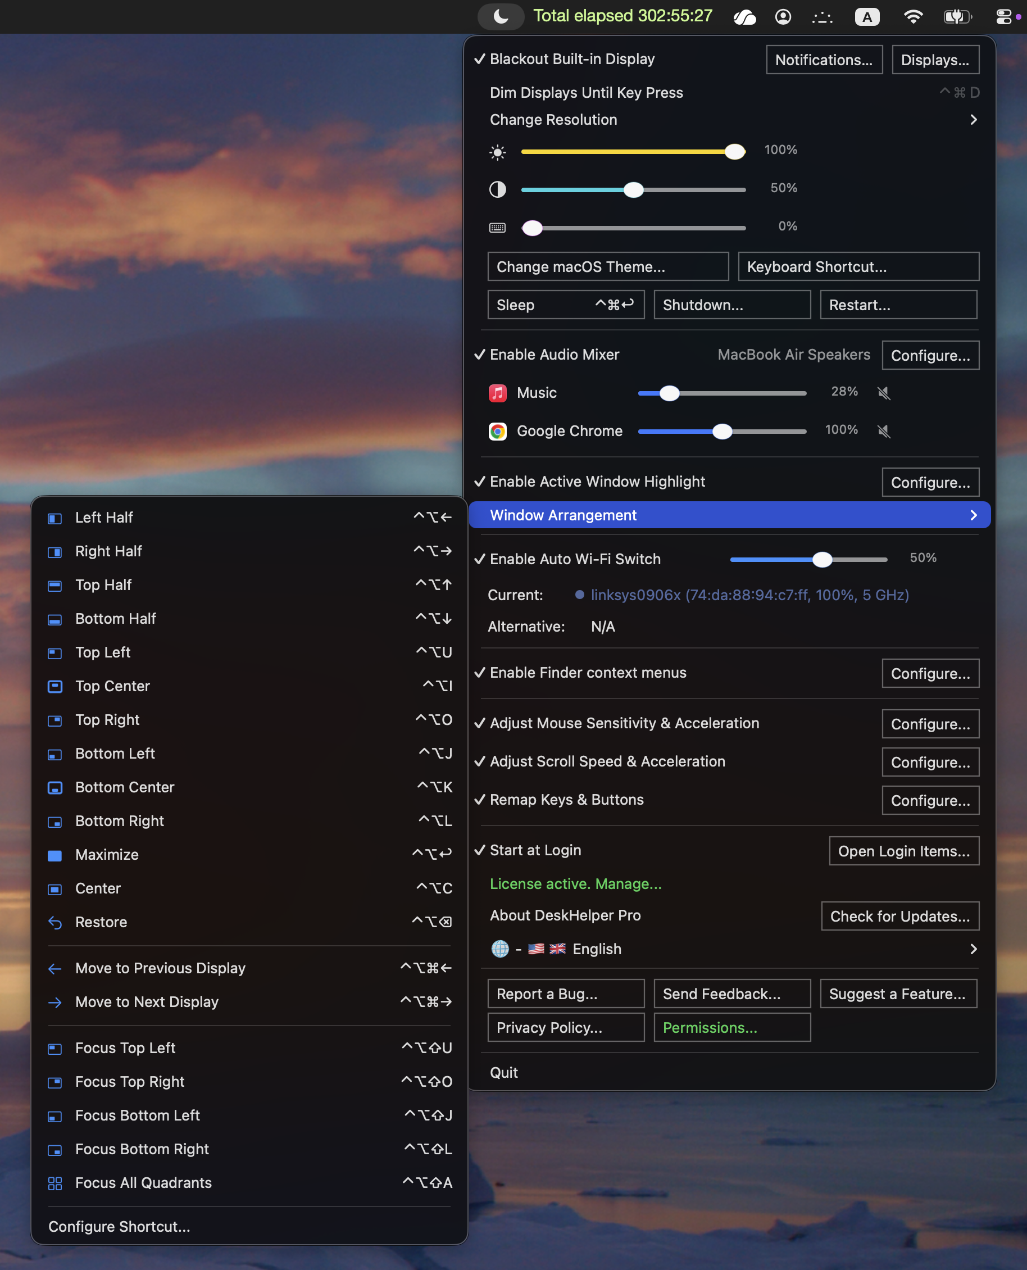Click Keyboard Shortcut... button
Image resolution: width=1027 pixels, height=1270 pixels.
click(x=858, y=267)
